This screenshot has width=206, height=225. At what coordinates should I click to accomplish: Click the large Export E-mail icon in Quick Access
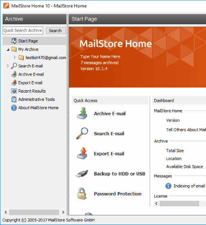[82, 154]
